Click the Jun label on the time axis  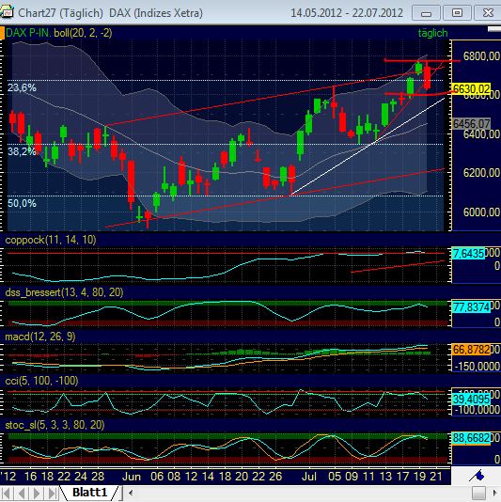click(132, 477)
